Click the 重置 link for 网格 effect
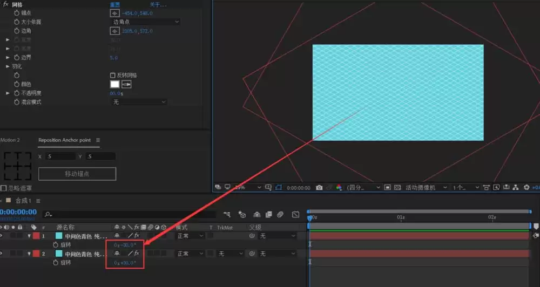Screen dimensions: 540x287 [114, 5]
